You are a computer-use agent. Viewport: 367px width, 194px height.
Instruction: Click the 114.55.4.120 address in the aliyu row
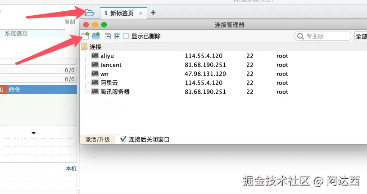click(204, 56)
